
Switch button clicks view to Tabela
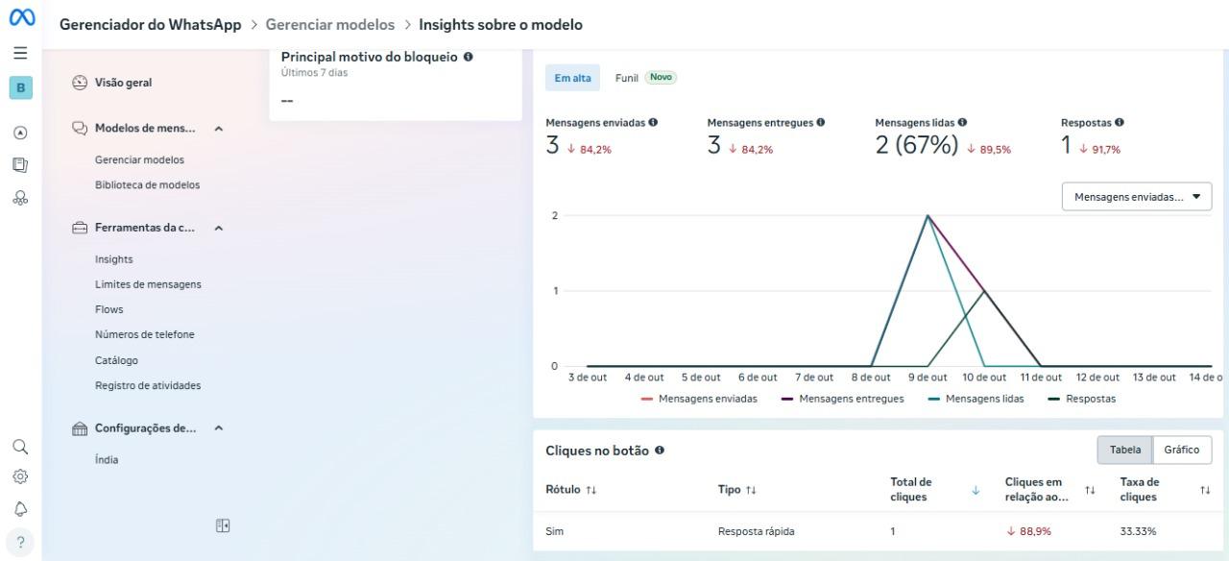point(1125,450)
